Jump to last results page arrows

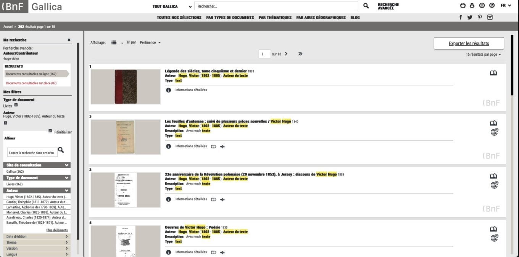tap(300, 54)
